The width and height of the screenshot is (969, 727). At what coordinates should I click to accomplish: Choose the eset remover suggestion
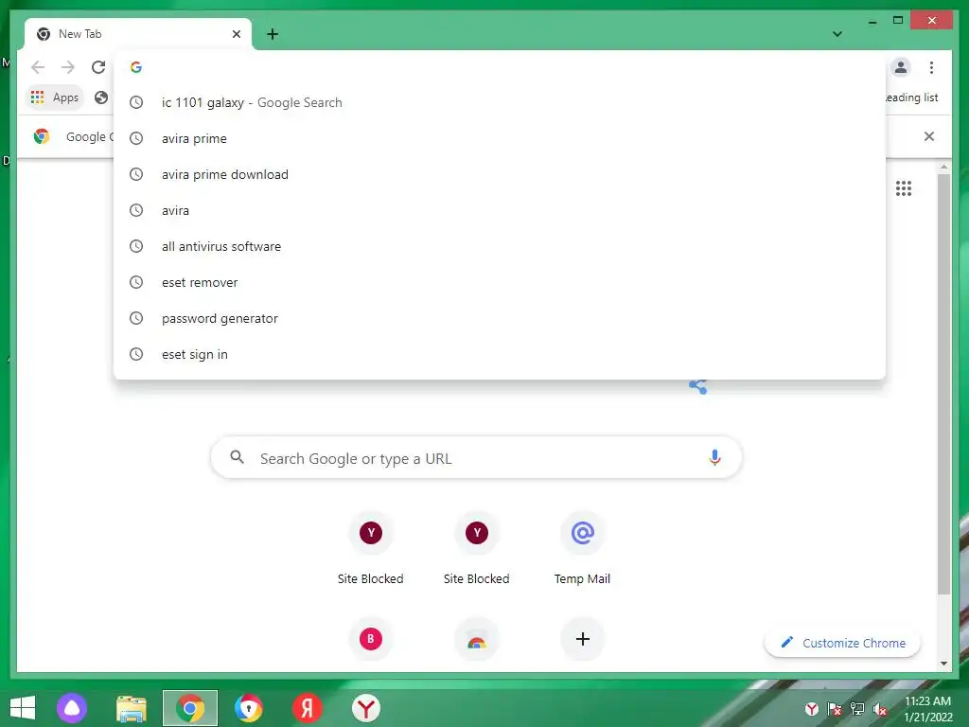[x=500, y=282]
